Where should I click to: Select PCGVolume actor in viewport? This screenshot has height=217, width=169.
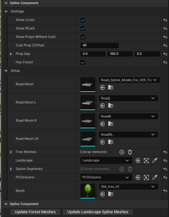tap(146, 177)
